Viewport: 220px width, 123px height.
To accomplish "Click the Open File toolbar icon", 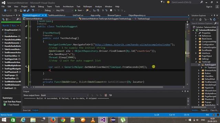I will click(21, 11).
